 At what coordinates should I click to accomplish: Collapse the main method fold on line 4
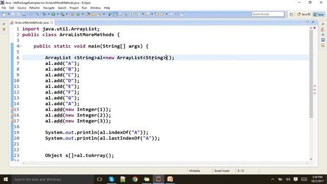pyautogui.click(x=20, y=46)
